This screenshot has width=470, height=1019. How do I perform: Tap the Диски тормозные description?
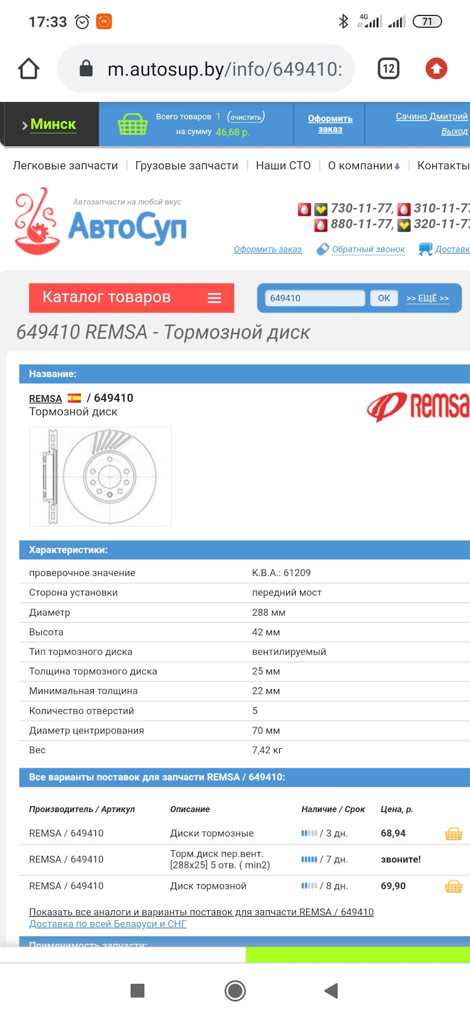click(x=212, y=833)
